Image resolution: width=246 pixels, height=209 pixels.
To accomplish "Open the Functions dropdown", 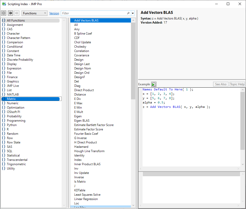I will click(34, 13).
